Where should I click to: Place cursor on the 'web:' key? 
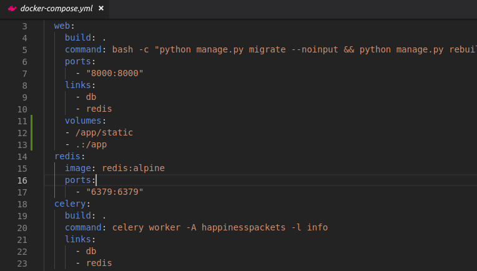point(64,26)
